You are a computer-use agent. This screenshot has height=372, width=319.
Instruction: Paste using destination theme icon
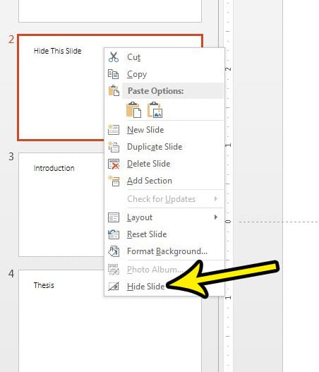(x=133, y=110)
